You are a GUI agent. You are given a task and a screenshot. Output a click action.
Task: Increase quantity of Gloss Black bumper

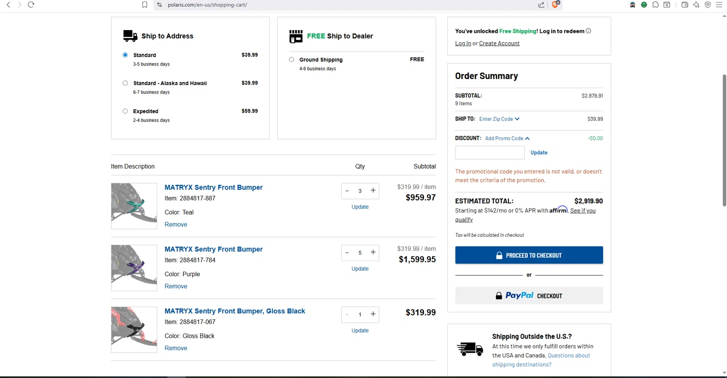point(373,314)
